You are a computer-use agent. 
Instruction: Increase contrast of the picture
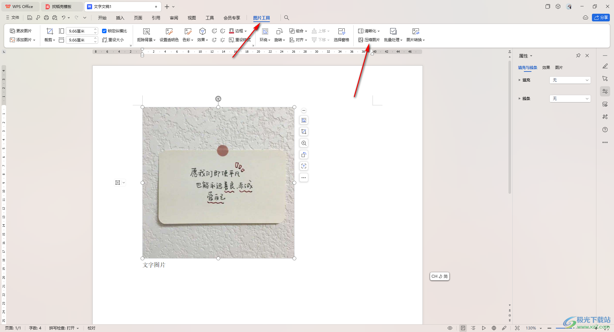214,31
